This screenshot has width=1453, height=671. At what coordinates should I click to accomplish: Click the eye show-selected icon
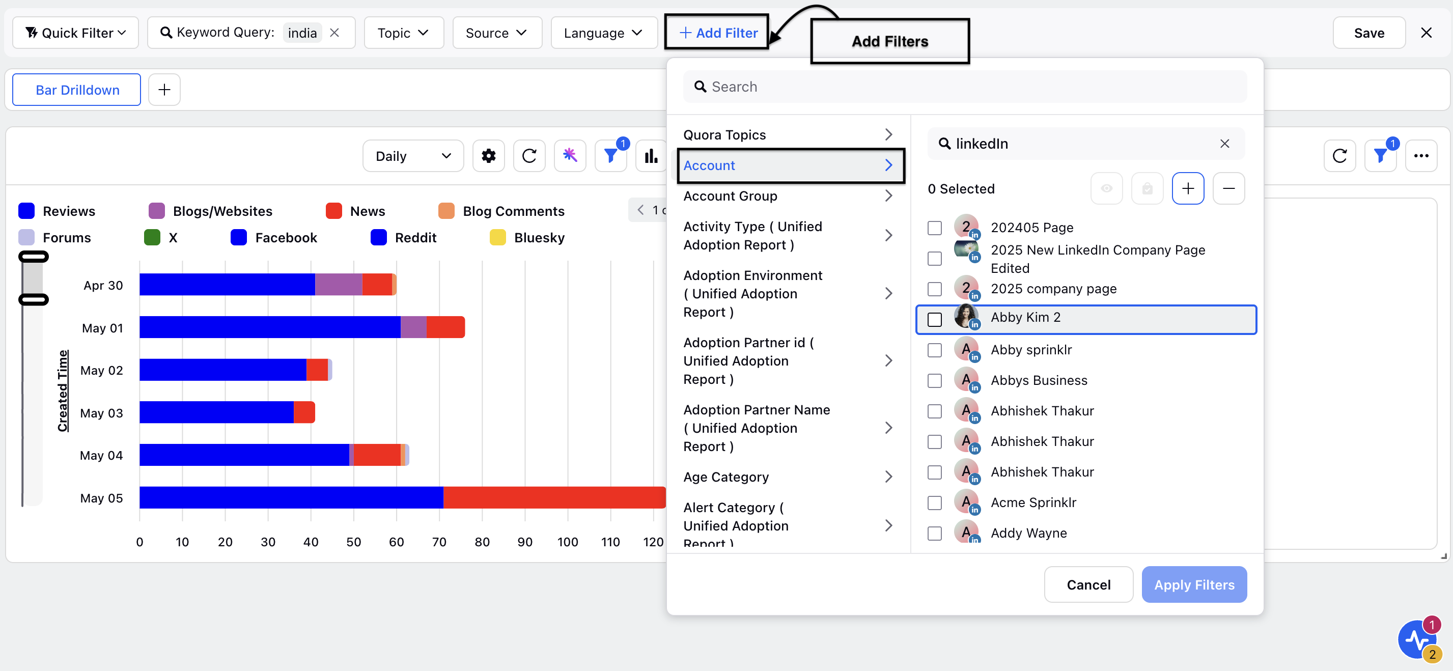pos(1107,188)
